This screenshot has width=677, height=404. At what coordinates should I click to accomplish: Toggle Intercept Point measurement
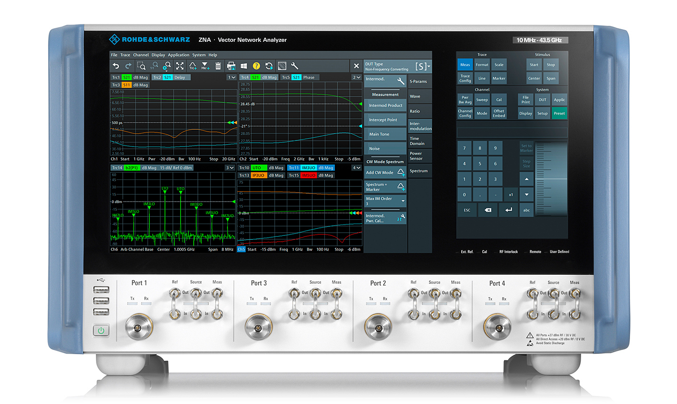pyautogui.click(x=385, y=120)
